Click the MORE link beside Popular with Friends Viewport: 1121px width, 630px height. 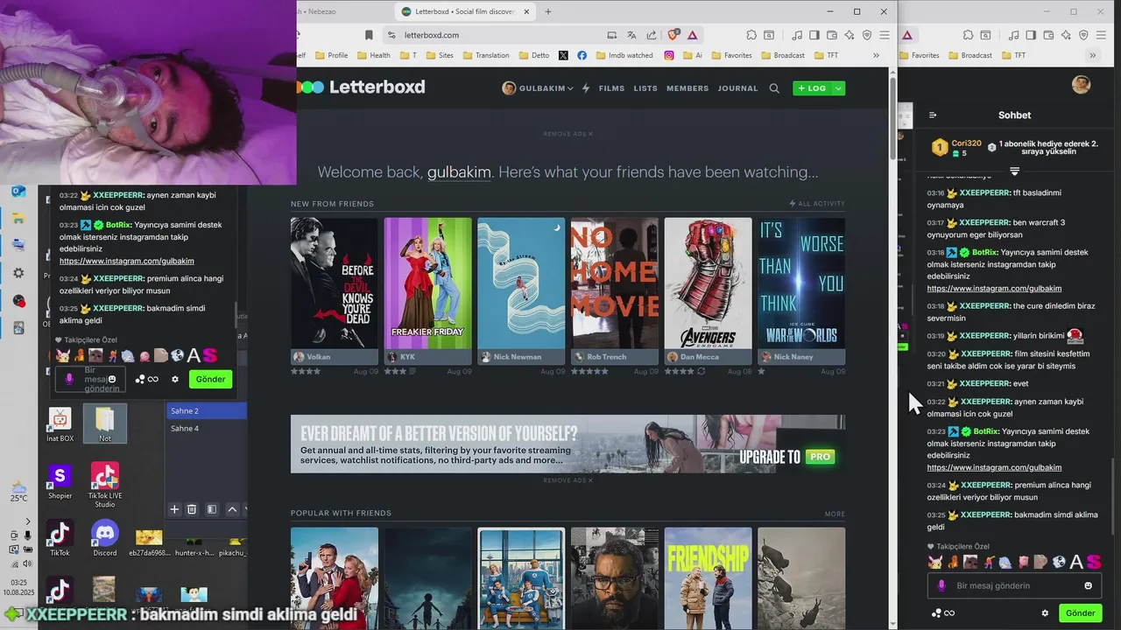835,514
